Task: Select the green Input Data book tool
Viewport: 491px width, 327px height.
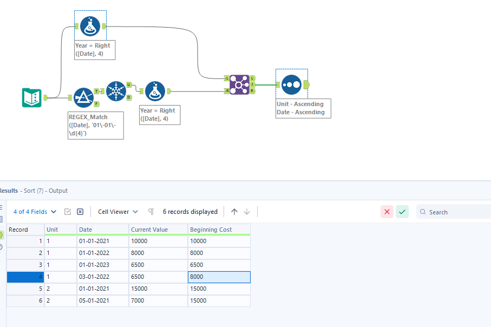Action: (32, 98)
